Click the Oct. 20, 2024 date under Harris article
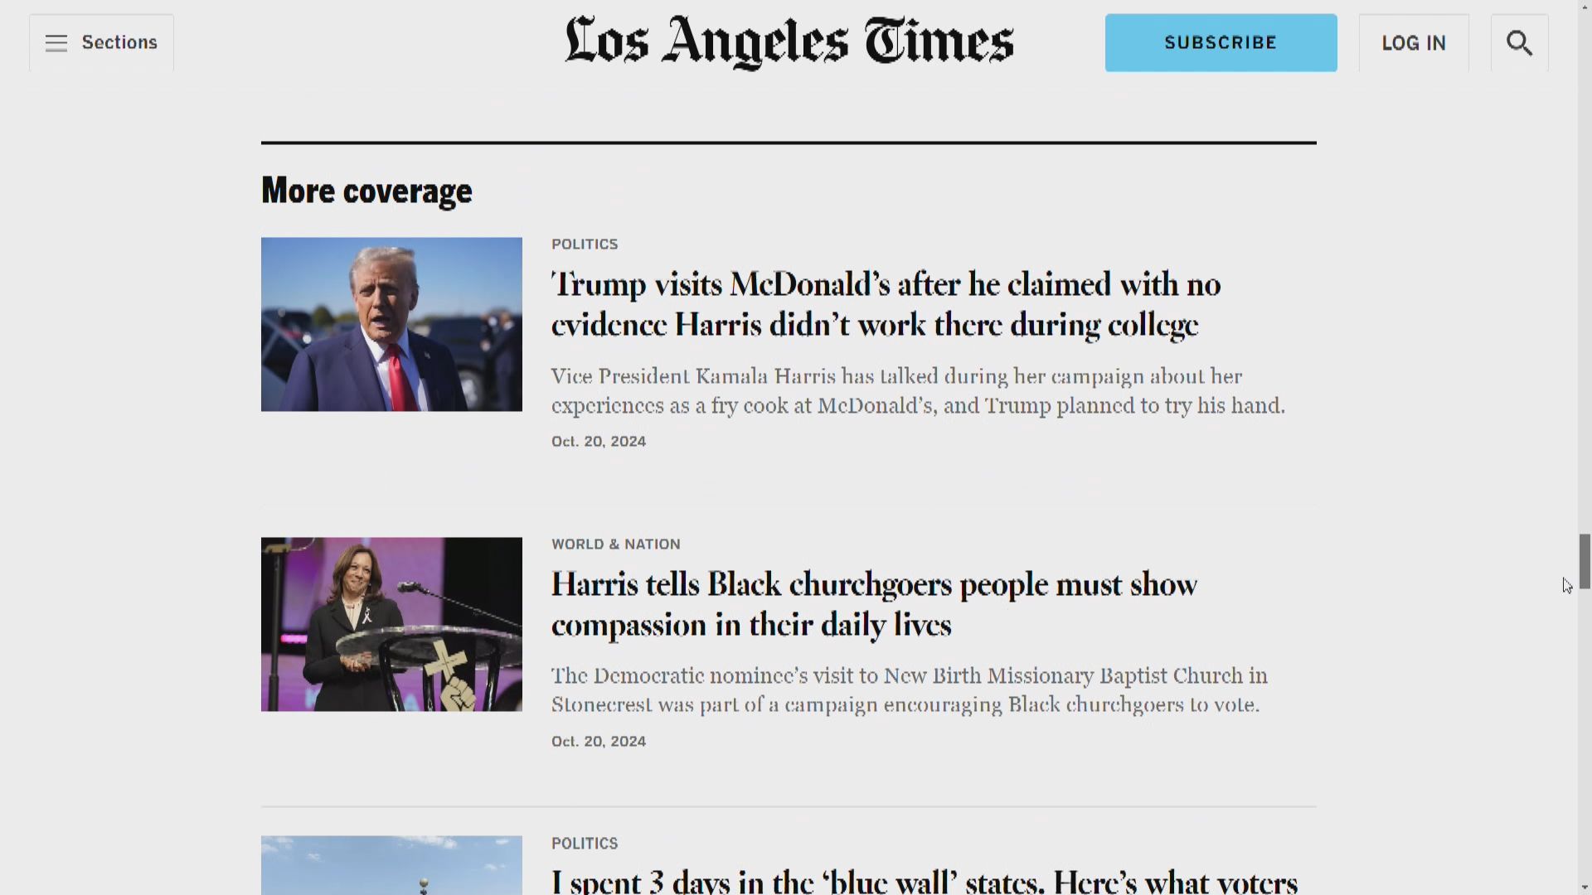The height and width of the screenshot is (895, 1592). (x=599, y=742)
